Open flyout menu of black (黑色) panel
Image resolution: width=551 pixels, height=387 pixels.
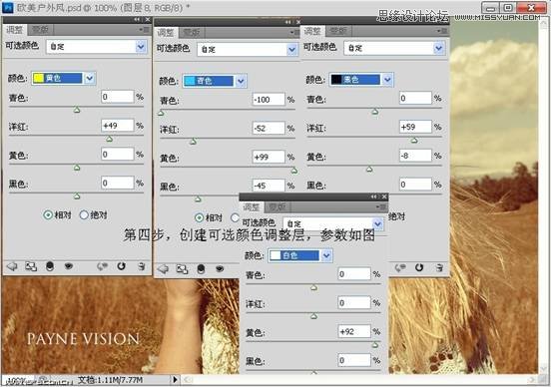443,31
